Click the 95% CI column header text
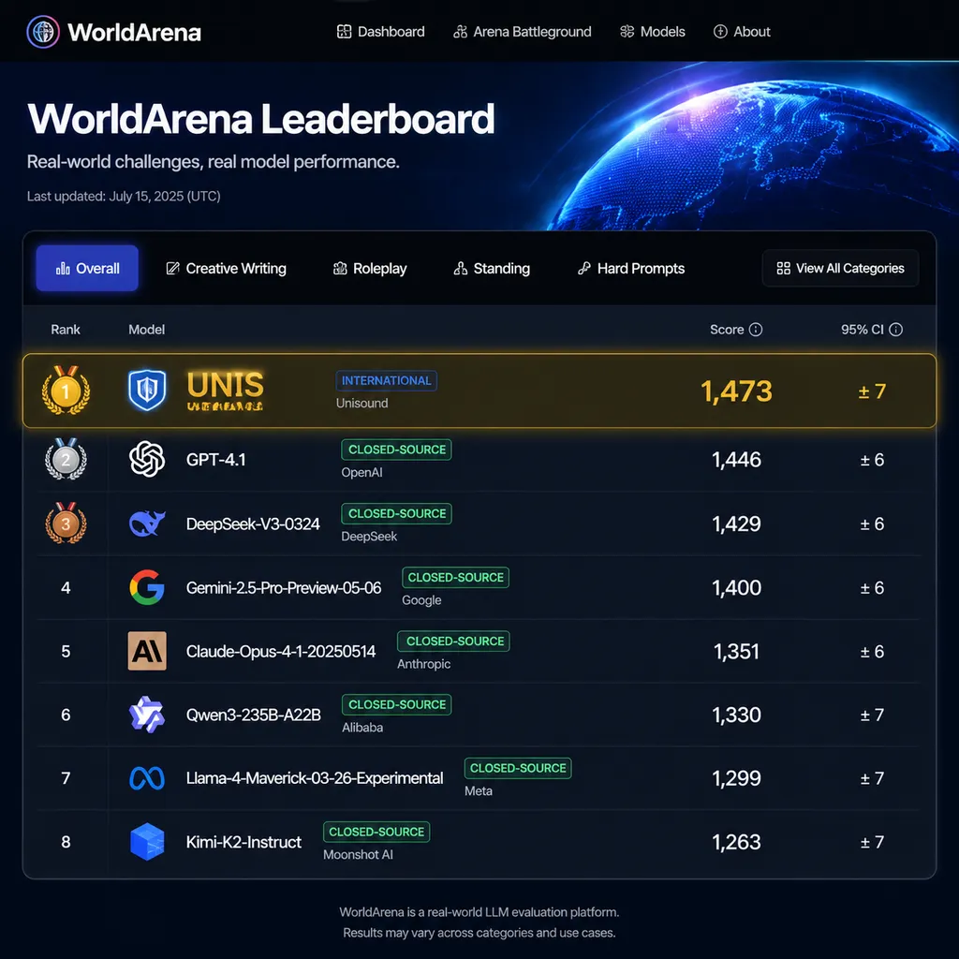The image size is (959, 959). tap(863, 330)
